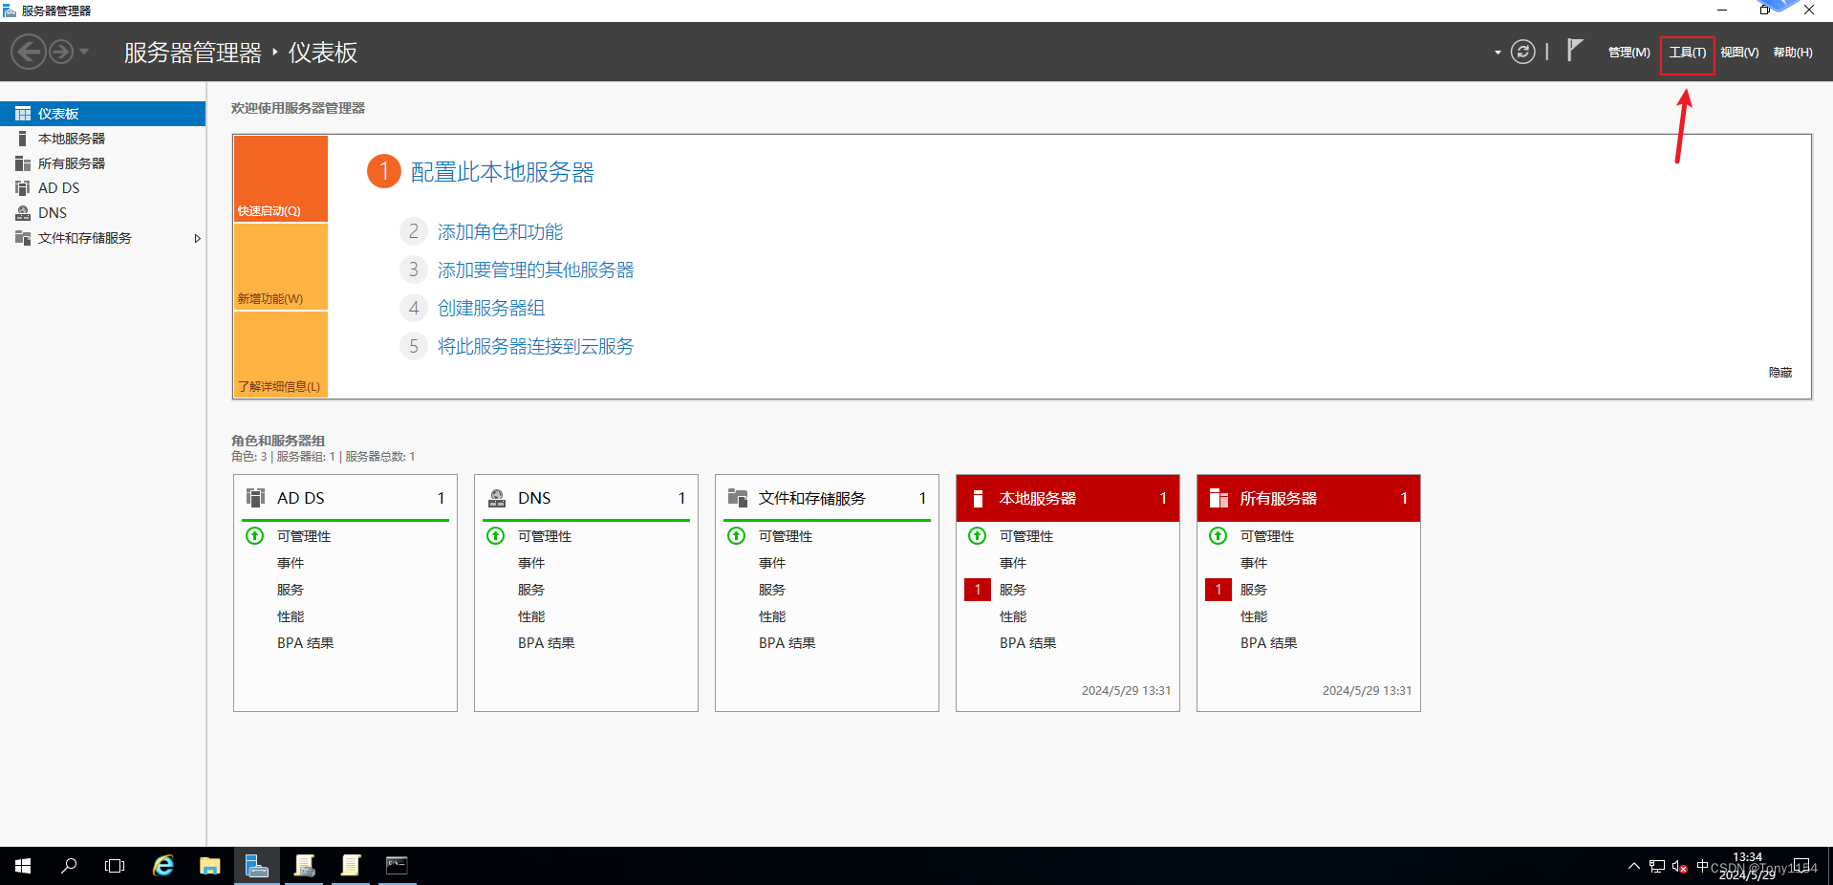Click the back navigation arrow
The height and width of the screenshot is (885, 1833).
(x=29, y=52)
